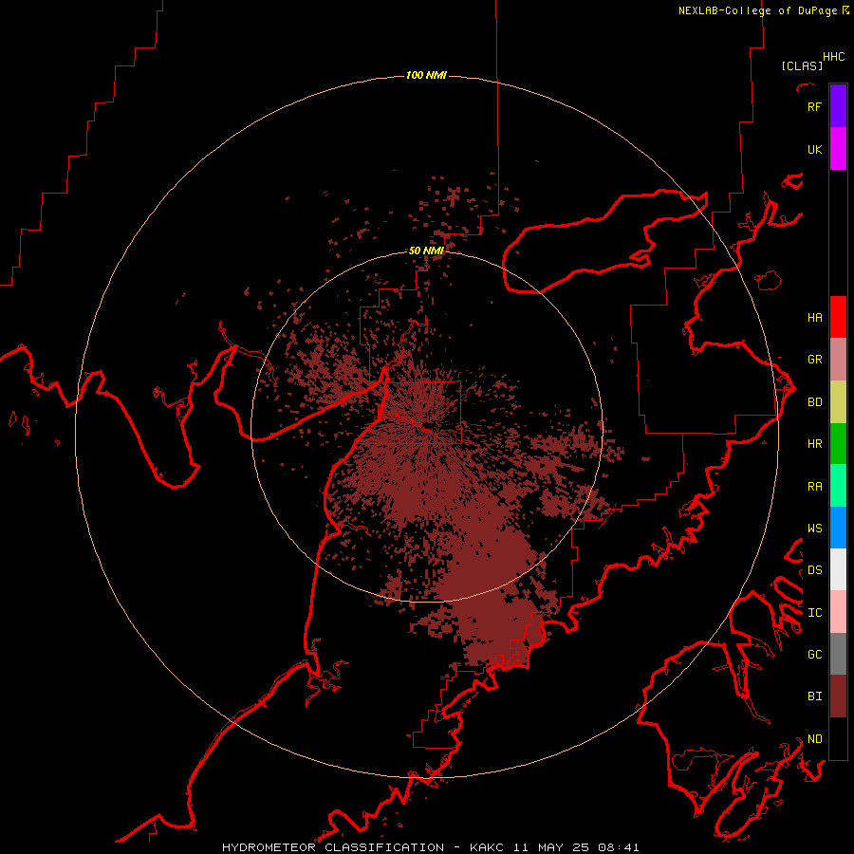Select the IC light pink swatch
Viewport: 854px width, 854px height.
(838, 612)
